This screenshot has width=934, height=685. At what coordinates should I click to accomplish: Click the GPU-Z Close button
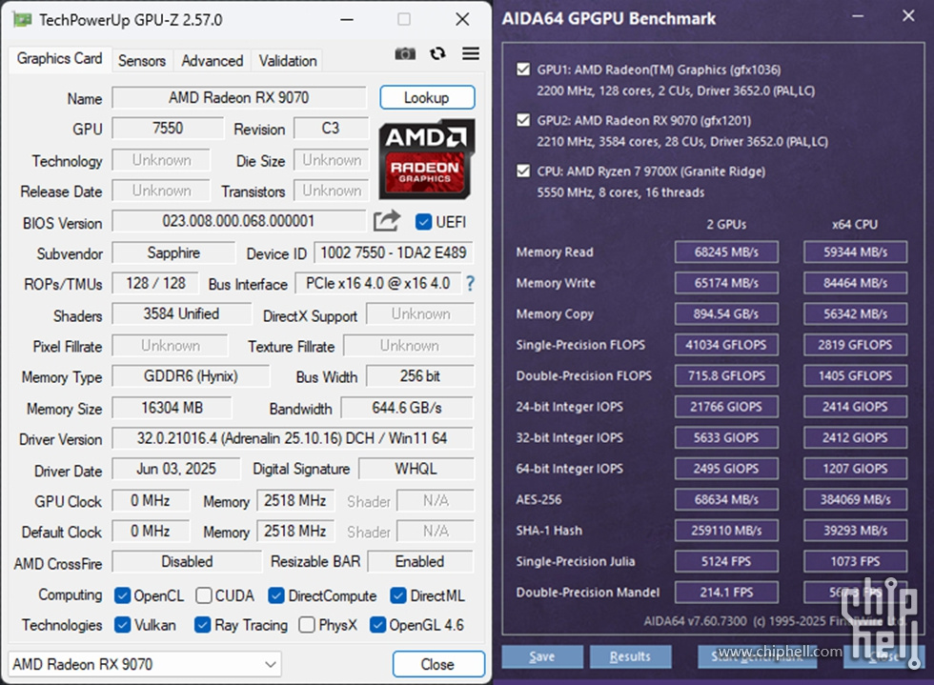[x=438, y=664]
